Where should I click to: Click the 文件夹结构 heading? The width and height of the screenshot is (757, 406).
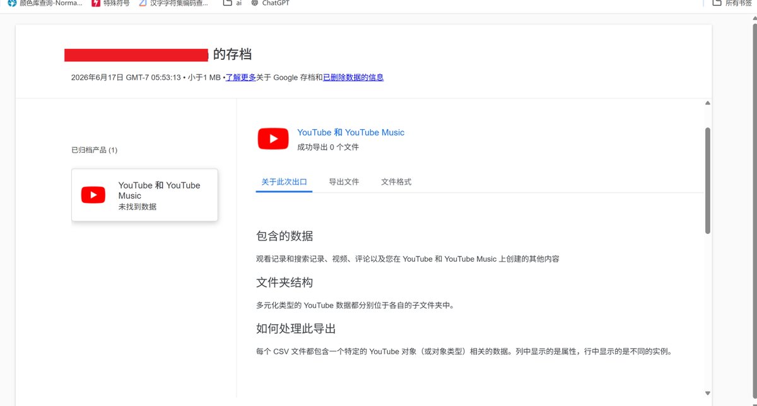click(285, 282)
